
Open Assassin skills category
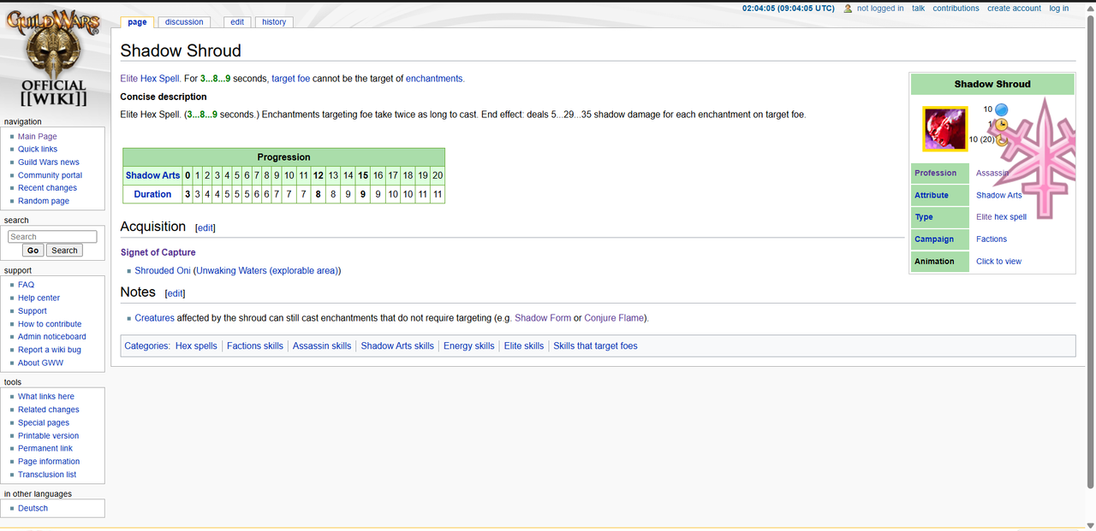point(322,346)
